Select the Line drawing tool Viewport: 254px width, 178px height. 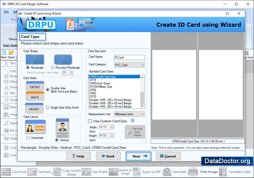[10, 71]
